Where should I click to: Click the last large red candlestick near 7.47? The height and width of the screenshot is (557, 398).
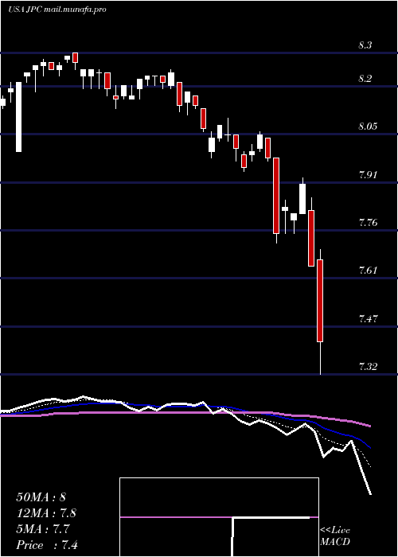tap(320, 301)
